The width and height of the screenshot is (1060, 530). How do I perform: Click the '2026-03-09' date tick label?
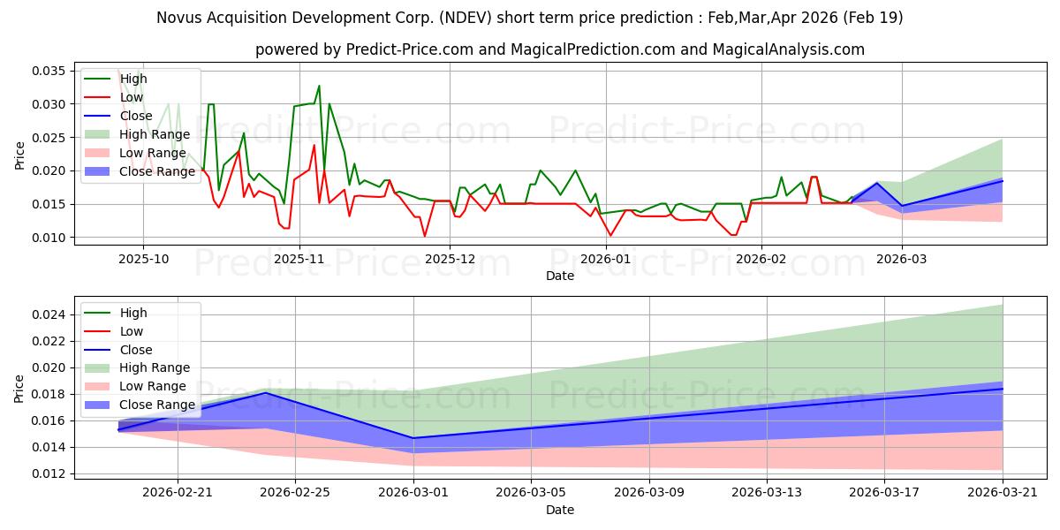pyautogui.click(x=649, y=493)
